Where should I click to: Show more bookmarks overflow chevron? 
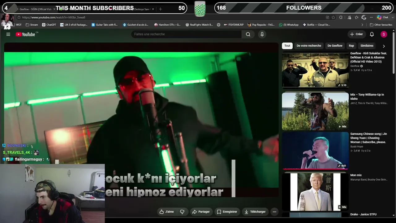[362, 25]
